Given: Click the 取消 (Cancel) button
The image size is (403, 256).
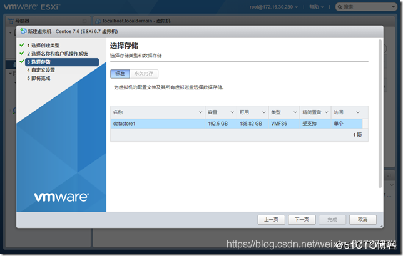Looking at the screenshot, I should 363,220.
